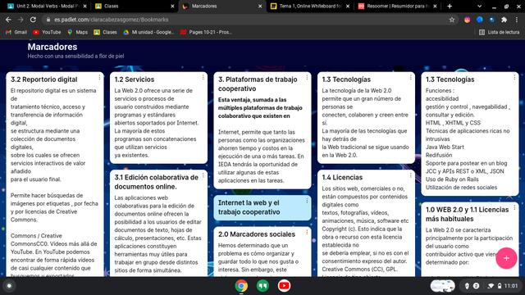Viewport: 525px width, 295px height.
Task: Open Lista de lectura reading list
Action: point(500,32)
